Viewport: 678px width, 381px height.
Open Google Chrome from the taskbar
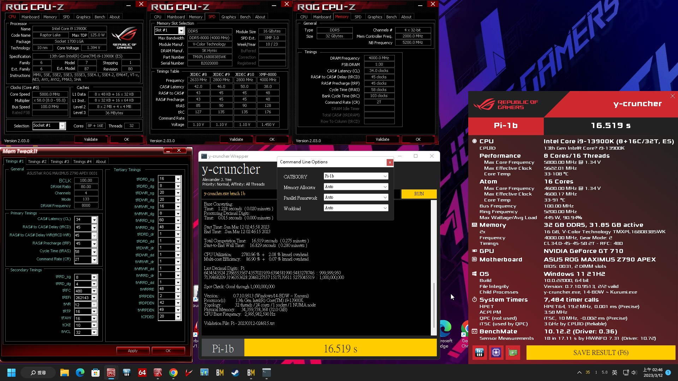coord(173,373)
